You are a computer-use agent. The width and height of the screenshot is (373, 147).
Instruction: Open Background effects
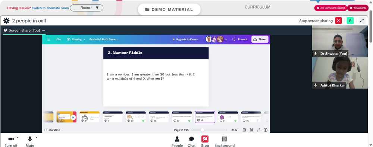pos(224,141)
